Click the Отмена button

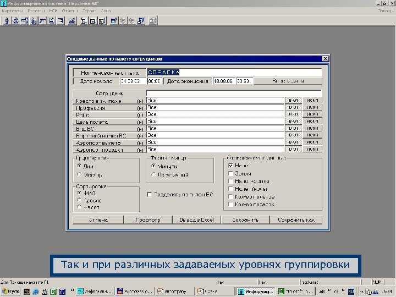(x=98, y=219)
